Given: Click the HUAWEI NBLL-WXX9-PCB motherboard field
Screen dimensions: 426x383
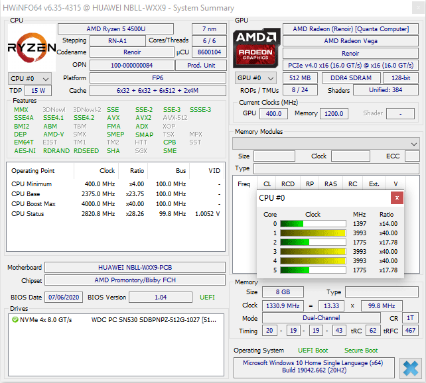Looking at the screenshot, I should [135, 268].
